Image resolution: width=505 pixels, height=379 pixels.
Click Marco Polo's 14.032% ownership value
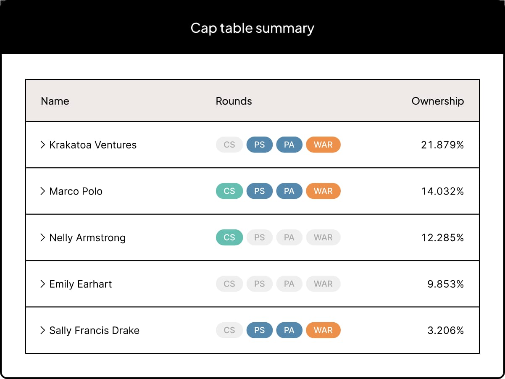click(x=442, y=191)
